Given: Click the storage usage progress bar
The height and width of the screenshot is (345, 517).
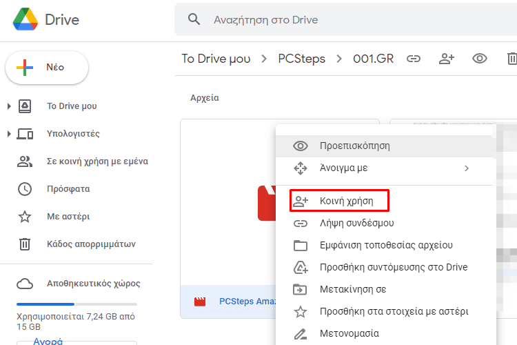Looking at the screenshot, I should [77, 304].
